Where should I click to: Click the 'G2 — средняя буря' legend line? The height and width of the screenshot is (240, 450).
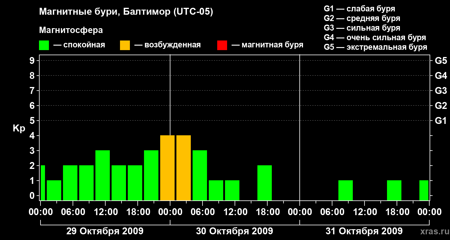[362, 18]
